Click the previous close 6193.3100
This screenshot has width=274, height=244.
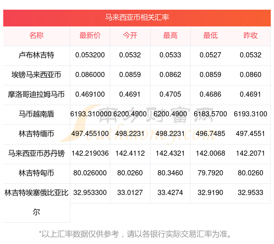250,114
